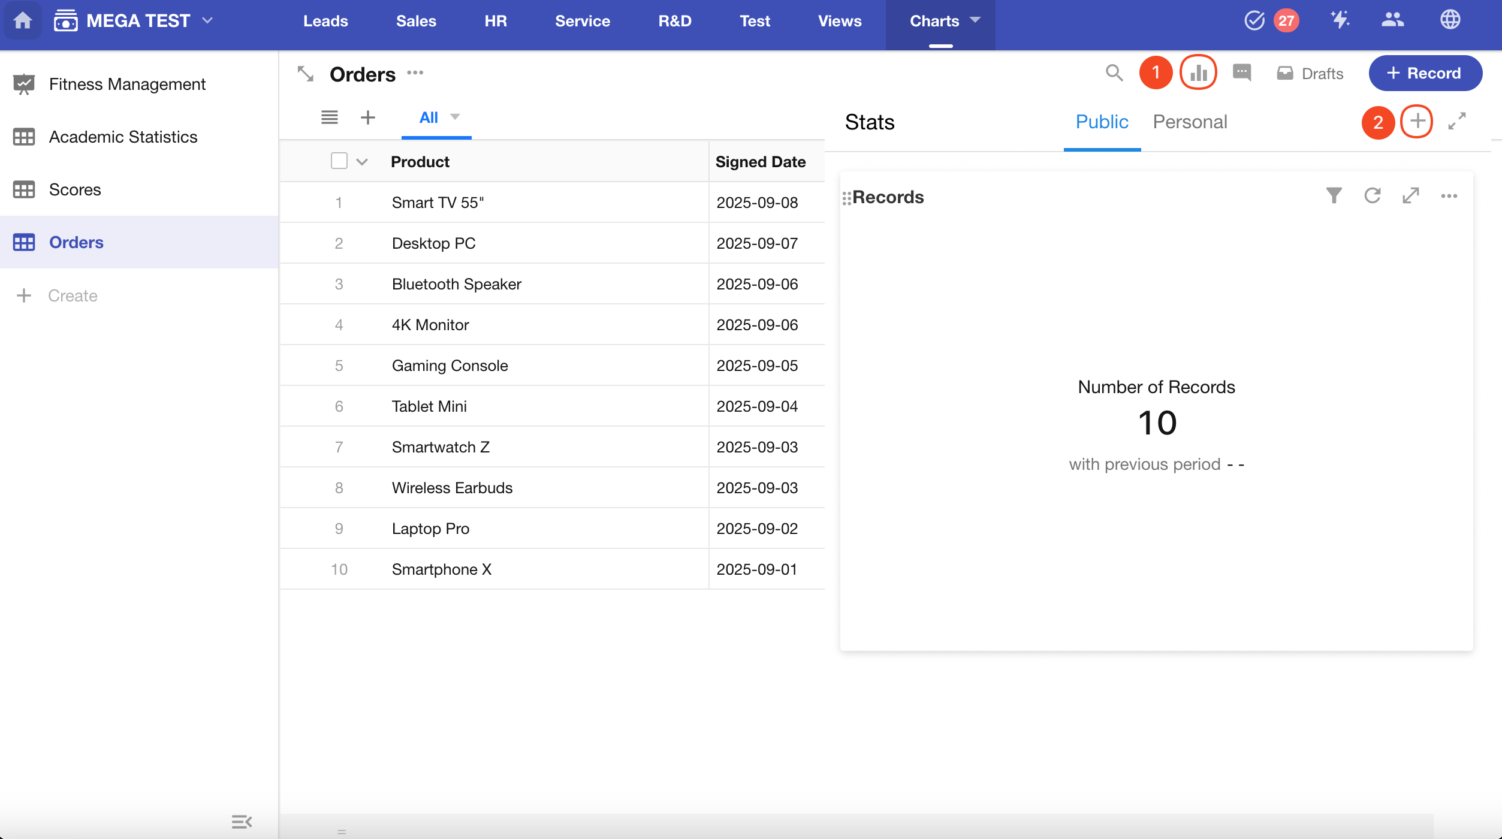Open the All view dropdown arrow

(455, 117)
